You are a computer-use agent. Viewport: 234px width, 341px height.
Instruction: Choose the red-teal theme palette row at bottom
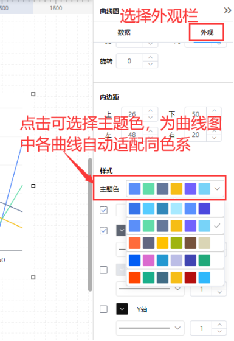click(175, 277)
